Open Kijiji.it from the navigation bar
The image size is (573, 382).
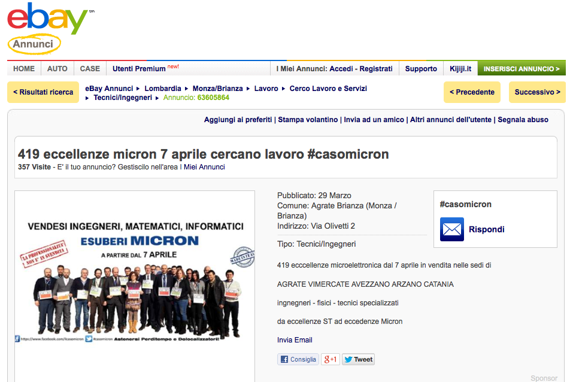coord(460,68)
